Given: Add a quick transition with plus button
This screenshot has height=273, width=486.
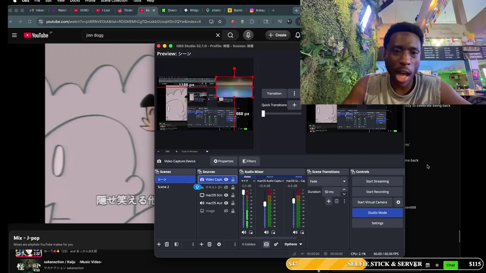Looking at the screenshot, I should click(294, 105).
